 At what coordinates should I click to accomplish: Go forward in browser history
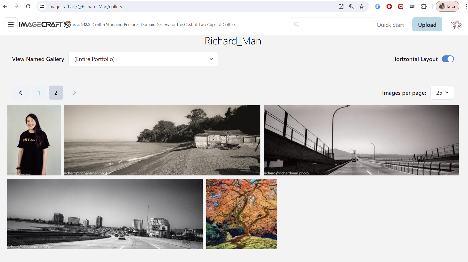point(17,6)
